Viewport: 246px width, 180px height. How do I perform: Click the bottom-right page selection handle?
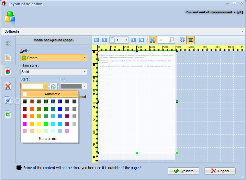pos(177,153)
